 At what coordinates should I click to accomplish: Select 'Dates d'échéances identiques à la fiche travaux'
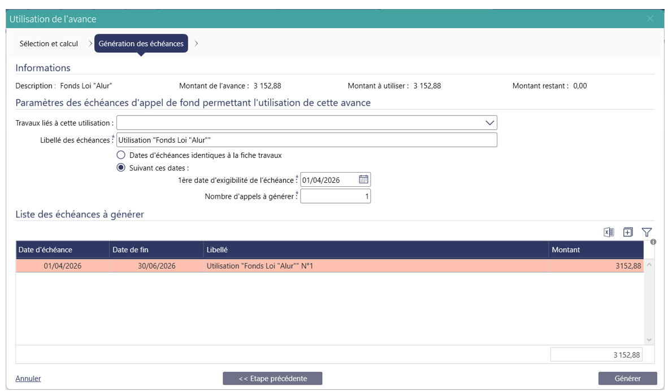tap(120, 155)
